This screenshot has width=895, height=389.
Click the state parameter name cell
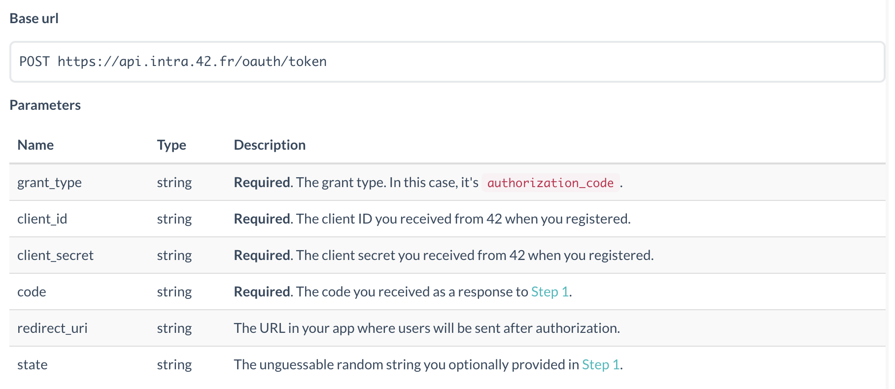pyautogui.click(x=33, y=365)
